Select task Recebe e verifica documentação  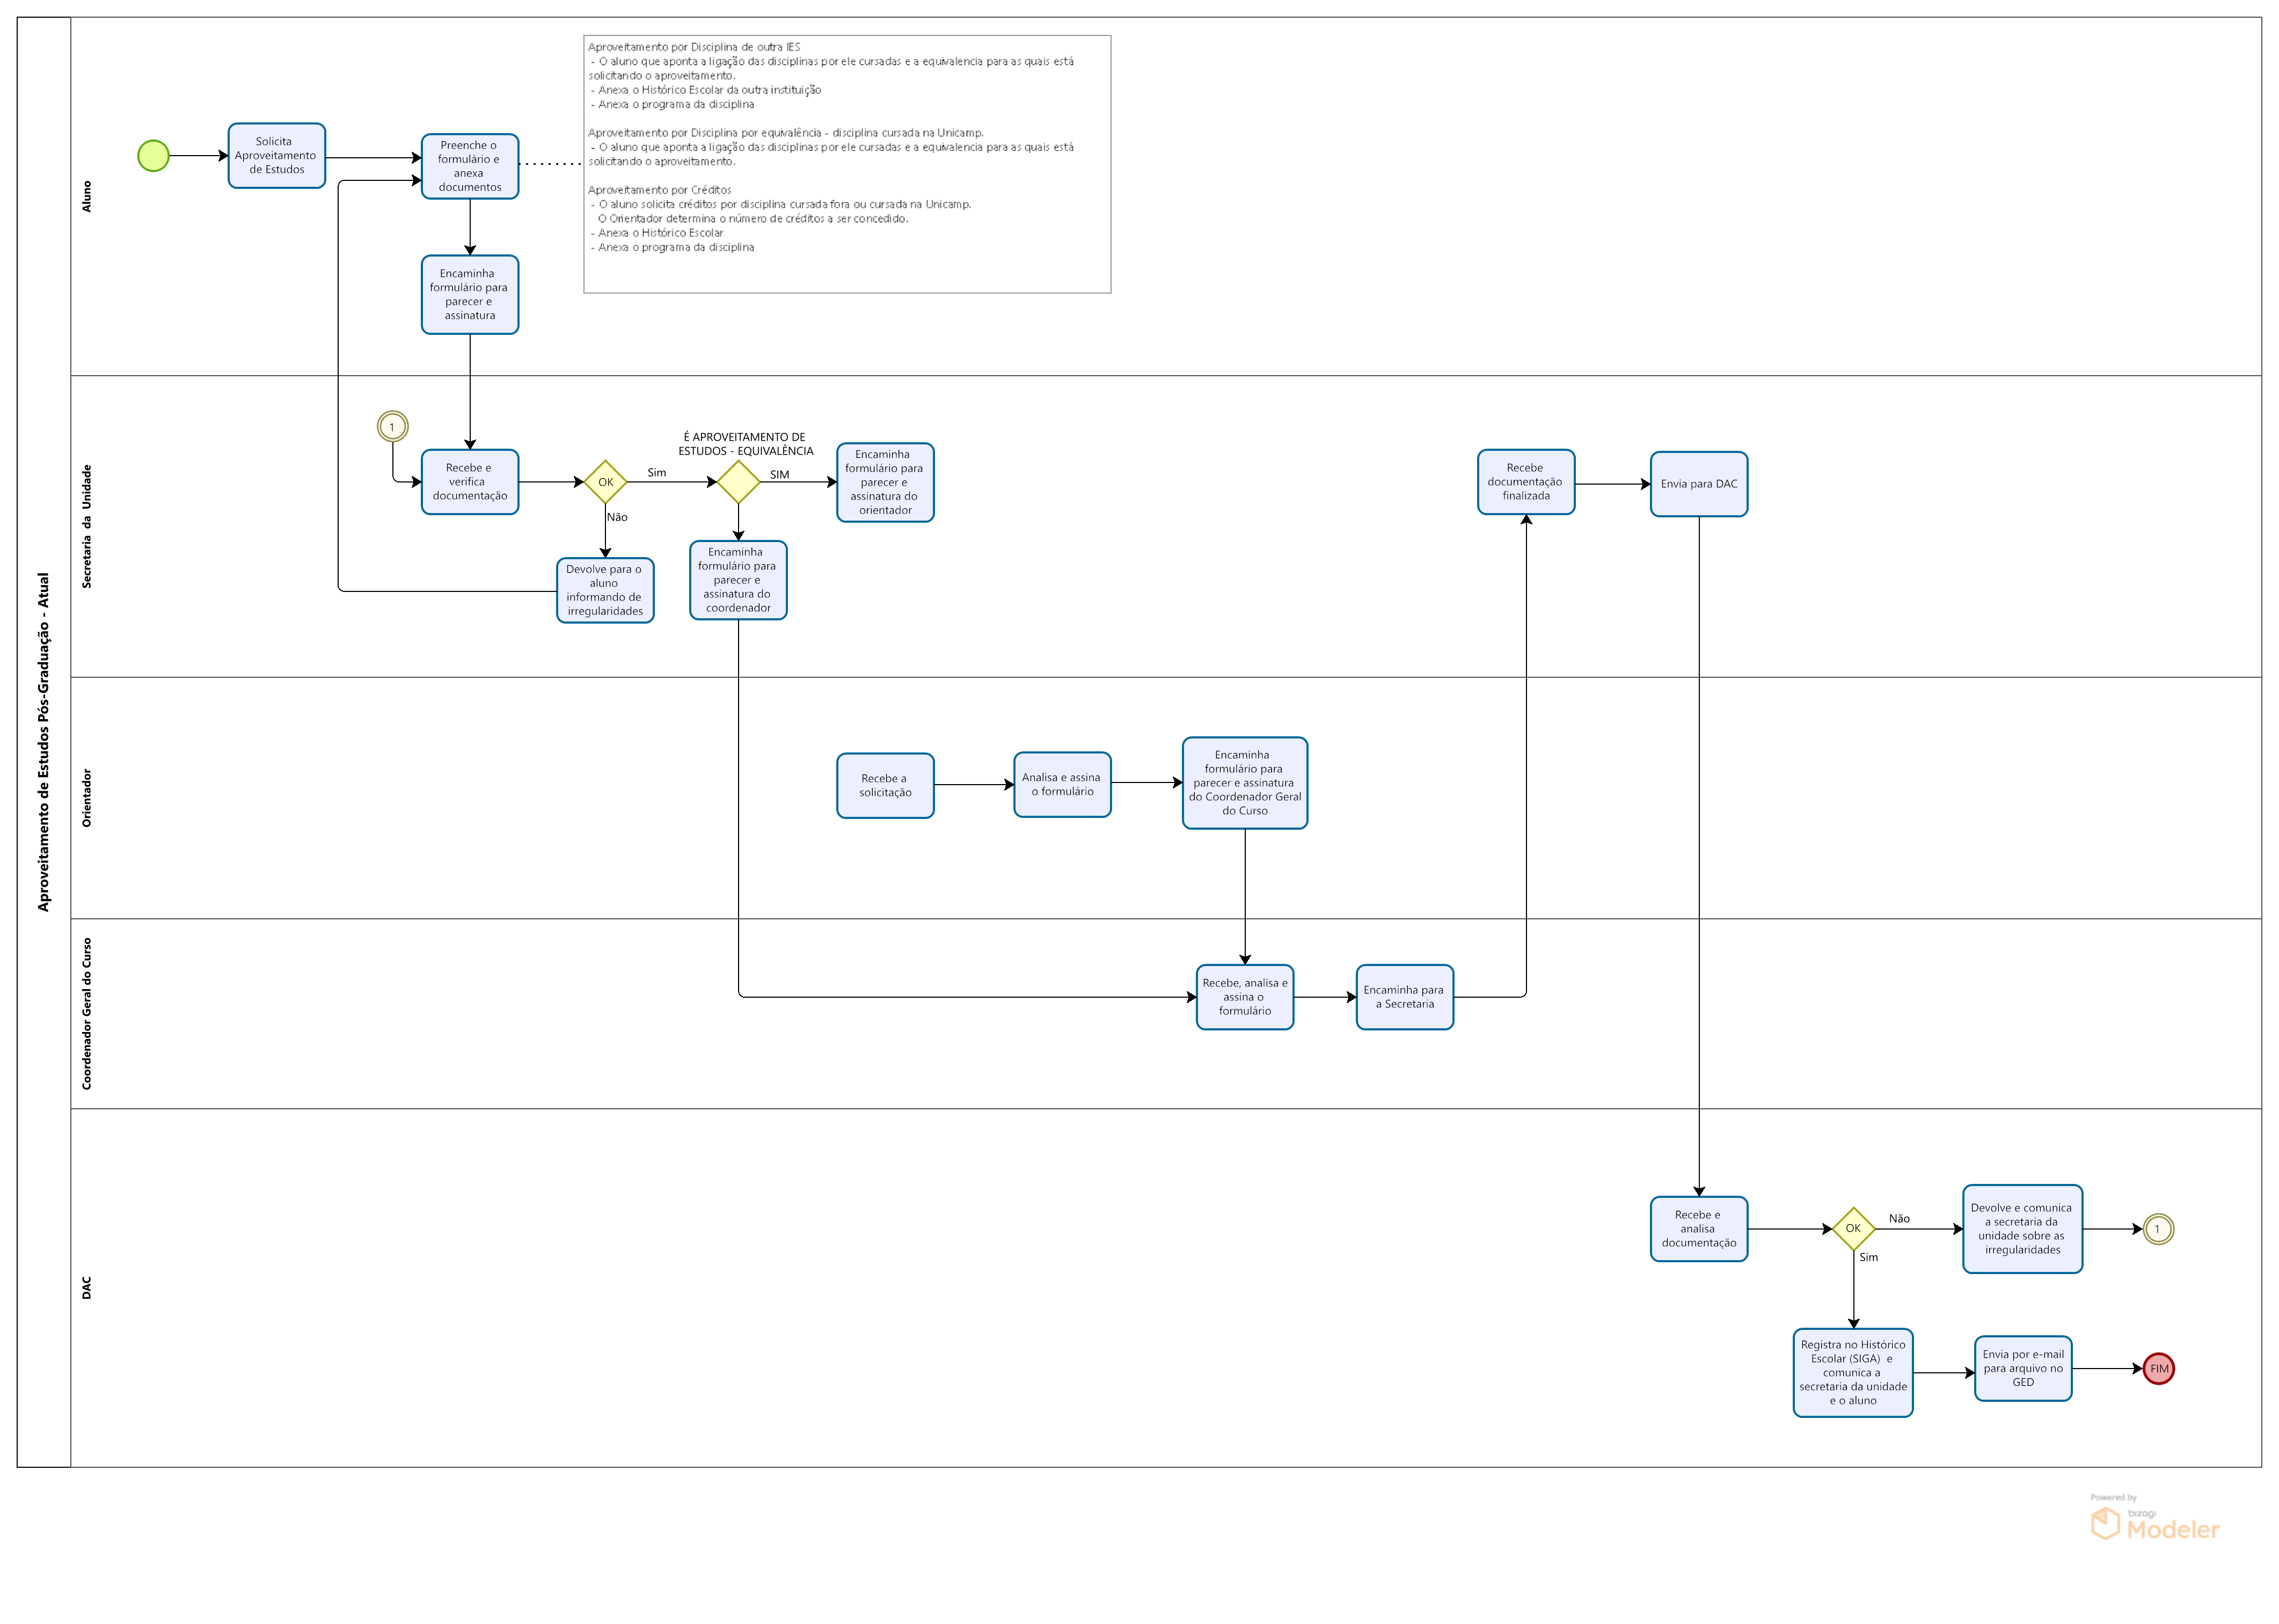470,482
